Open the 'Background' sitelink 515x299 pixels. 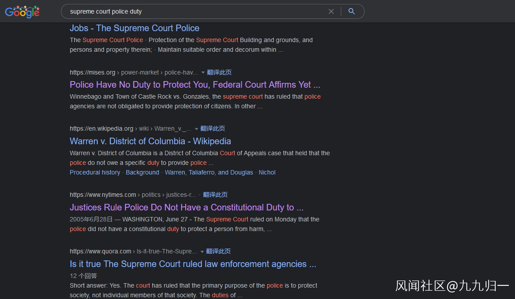click(142, 172)
